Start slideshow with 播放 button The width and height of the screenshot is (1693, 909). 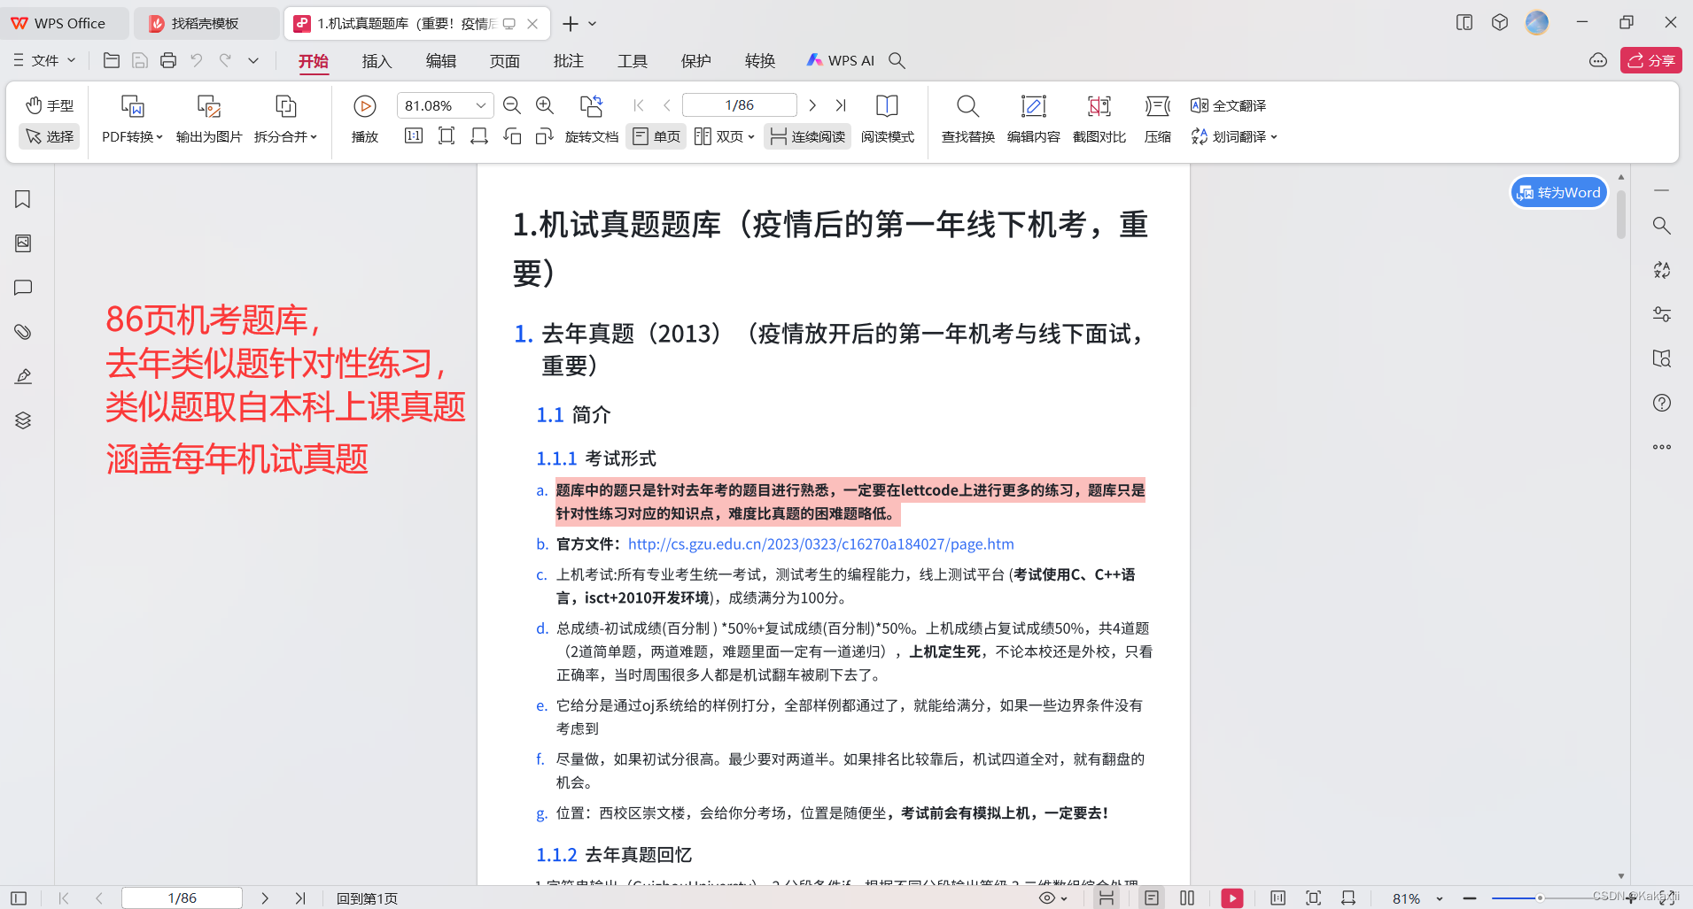[x=365, y=118]
